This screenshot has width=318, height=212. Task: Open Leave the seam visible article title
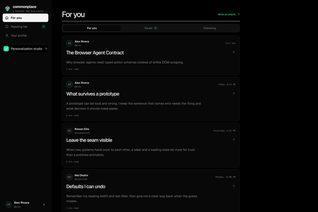[89, 140]
